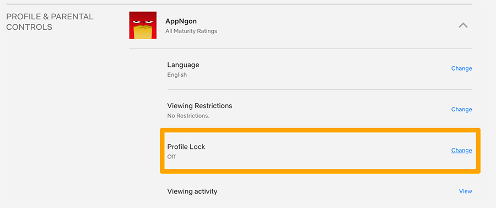Click the orange highlighted Profile Lock box
Viewport: 496px width, 208px height.
click(320, 151)
